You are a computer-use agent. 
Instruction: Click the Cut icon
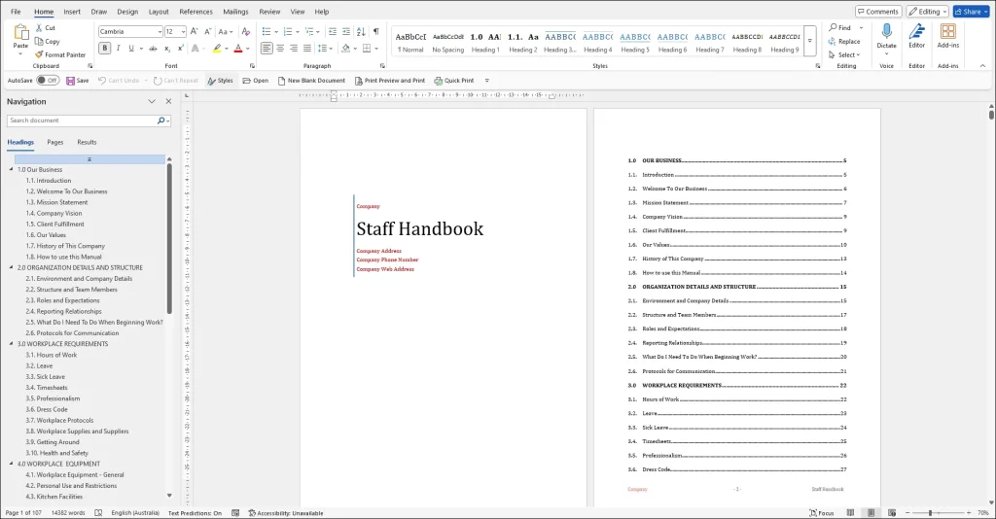pyautogui.click(x=45, y=28)
